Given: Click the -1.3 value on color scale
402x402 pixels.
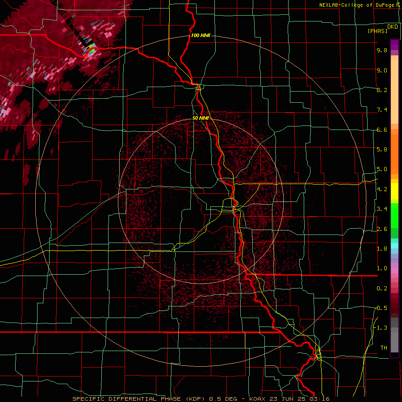Looking at the screenshot, I should (x=380, y=328).
